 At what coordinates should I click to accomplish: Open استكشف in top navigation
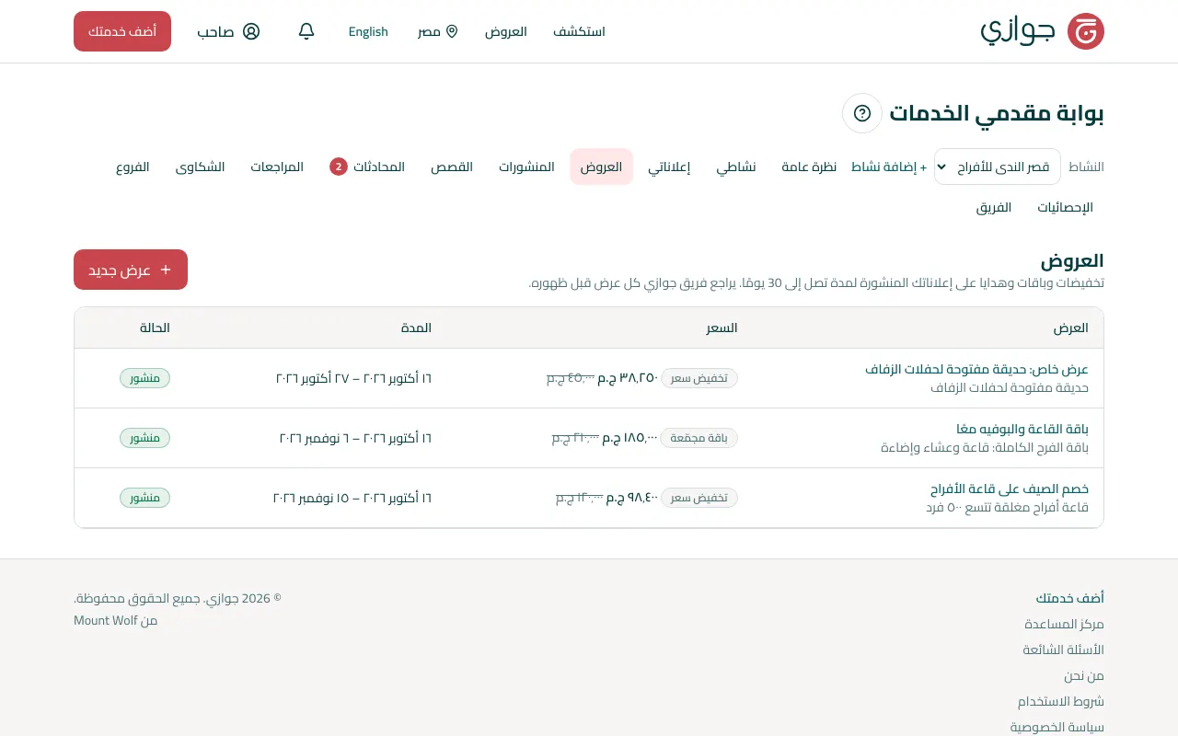(x=579, y=31)
